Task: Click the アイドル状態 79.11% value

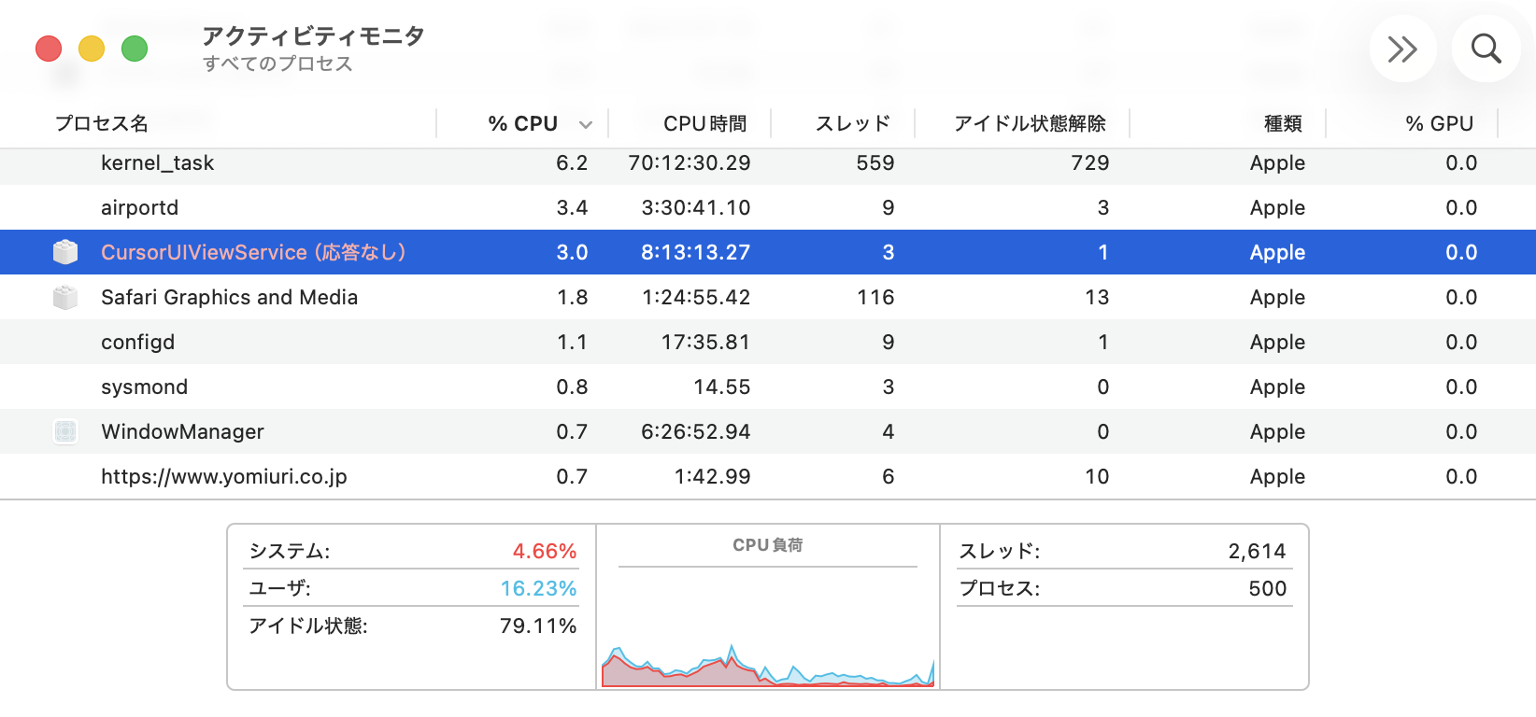Action: click(538, 626)
